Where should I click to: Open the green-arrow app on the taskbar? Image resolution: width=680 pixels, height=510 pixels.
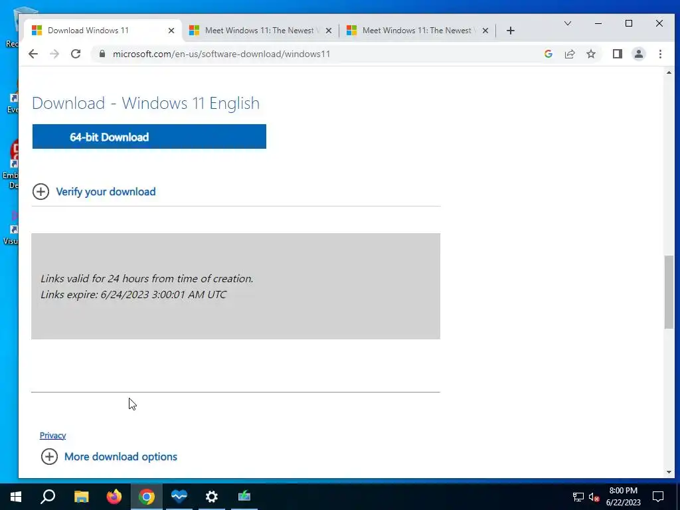tap(244, 497)
